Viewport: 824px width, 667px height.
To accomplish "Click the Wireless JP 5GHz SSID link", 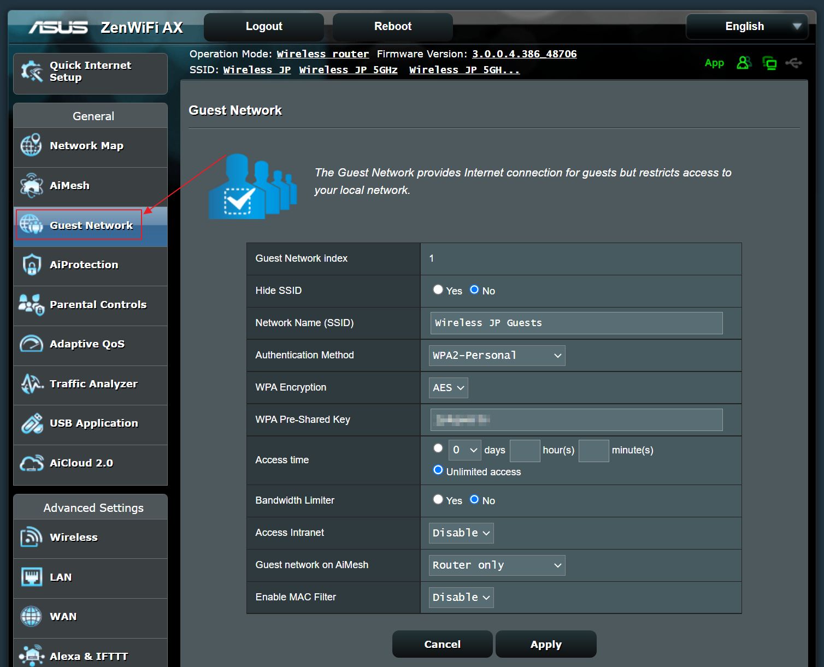I will pos(348,70).
